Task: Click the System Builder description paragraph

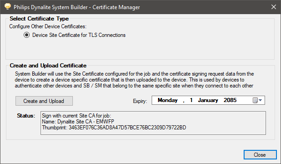Action: [134, 80]
